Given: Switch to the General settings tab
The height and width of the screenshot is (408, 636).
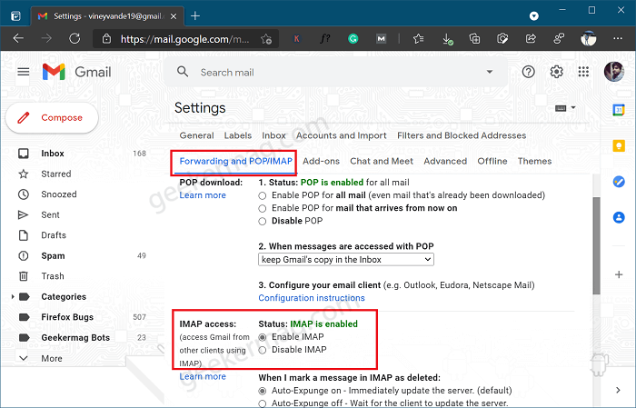Looking at the screenshot, I should 197,135.
